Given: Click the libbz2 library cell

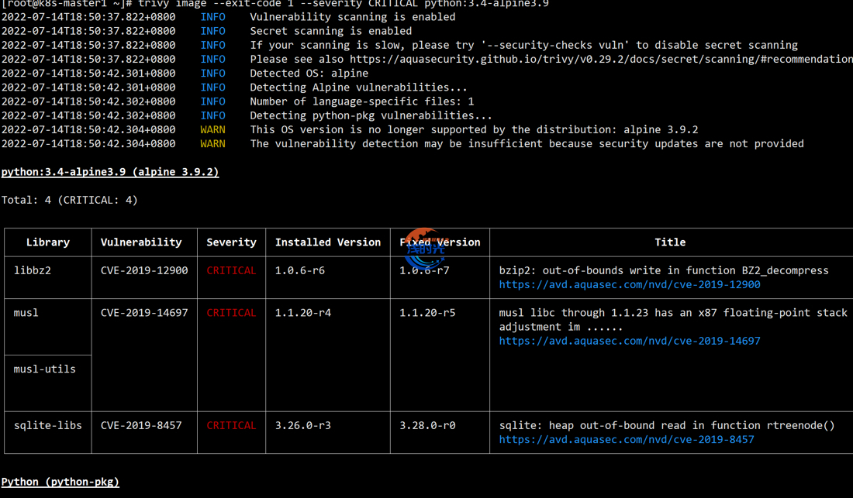Looking at the screenshot, I should pos(33,270).
